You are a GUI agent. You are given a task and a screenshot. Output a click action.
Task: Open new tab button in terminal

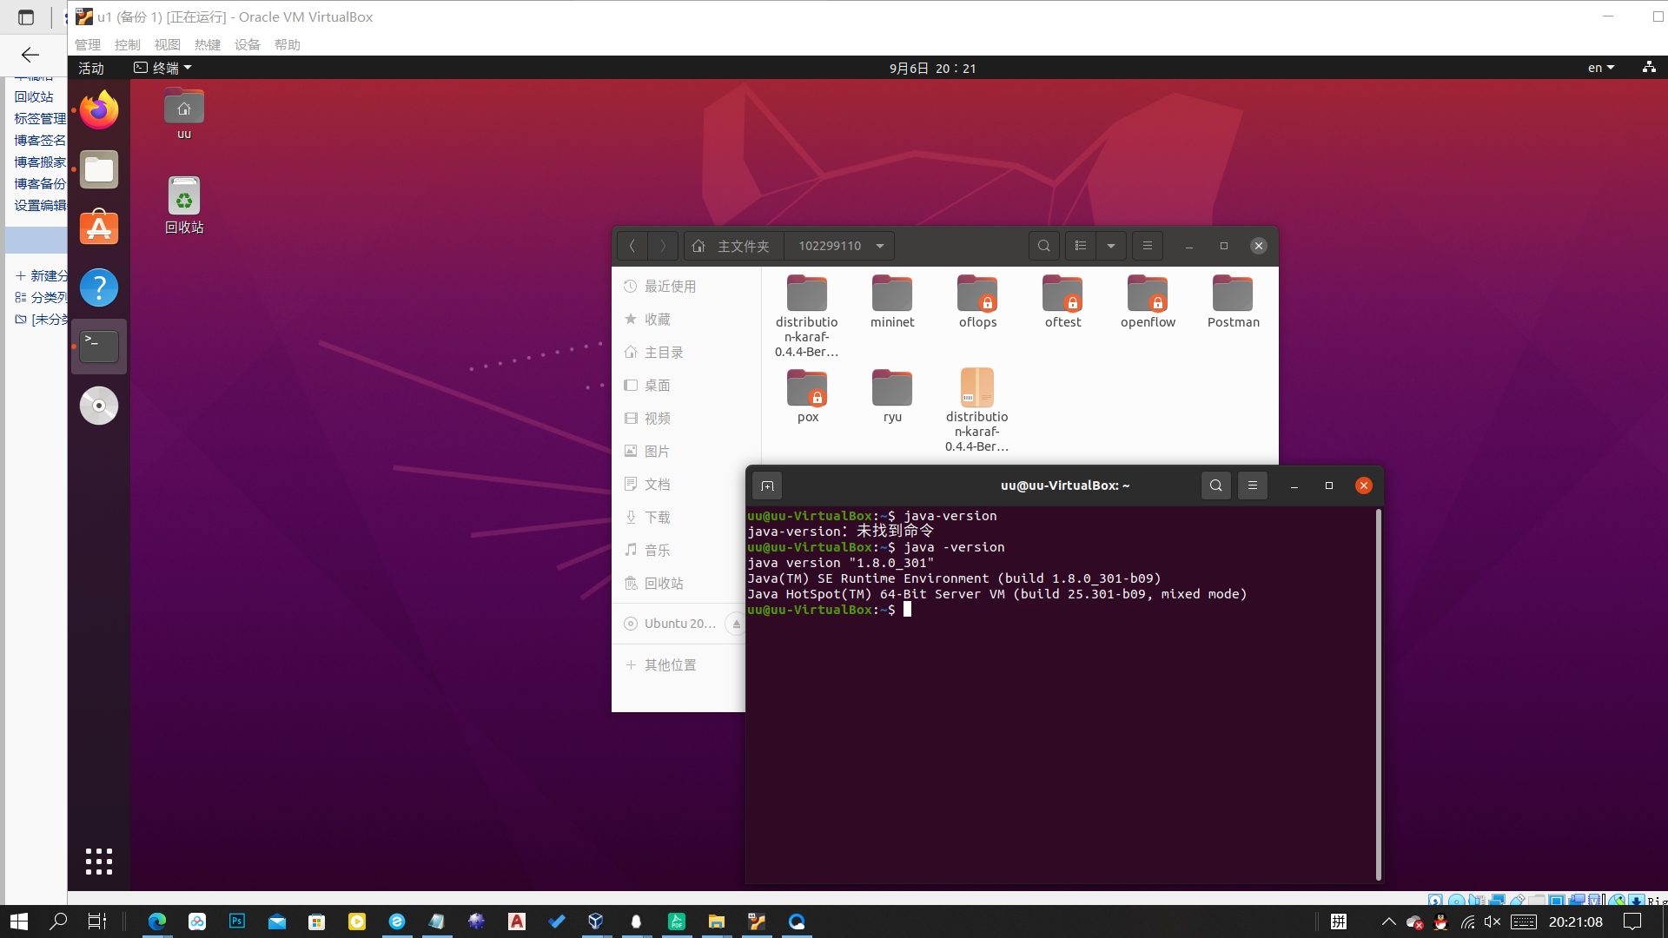[x=767, y=486]
